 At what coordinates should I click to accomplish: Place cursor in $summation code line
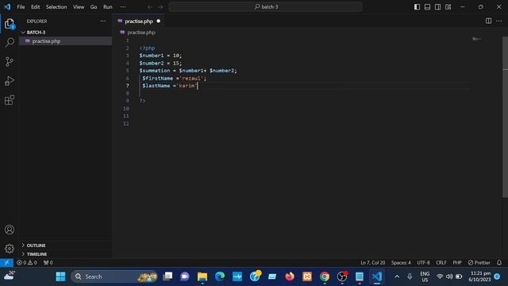pyautogui.click(x=188, y=71)
